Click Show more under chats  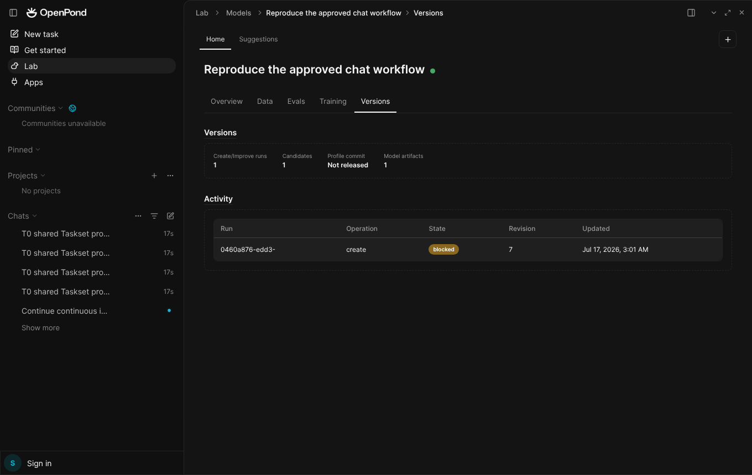40,328
